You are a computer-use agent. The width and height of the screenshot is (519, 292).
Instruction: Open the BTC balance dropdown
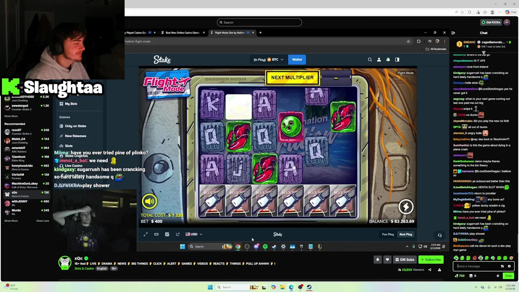pyautogui.click(x=268, y=60)
